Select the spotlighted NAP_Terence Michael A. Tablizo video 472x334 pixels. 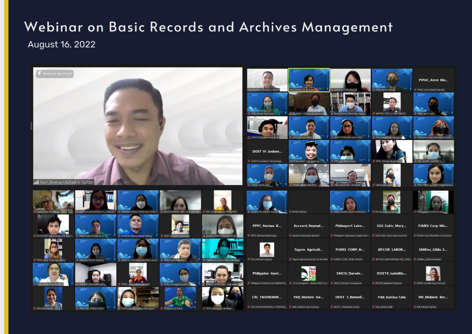(138, 126)
